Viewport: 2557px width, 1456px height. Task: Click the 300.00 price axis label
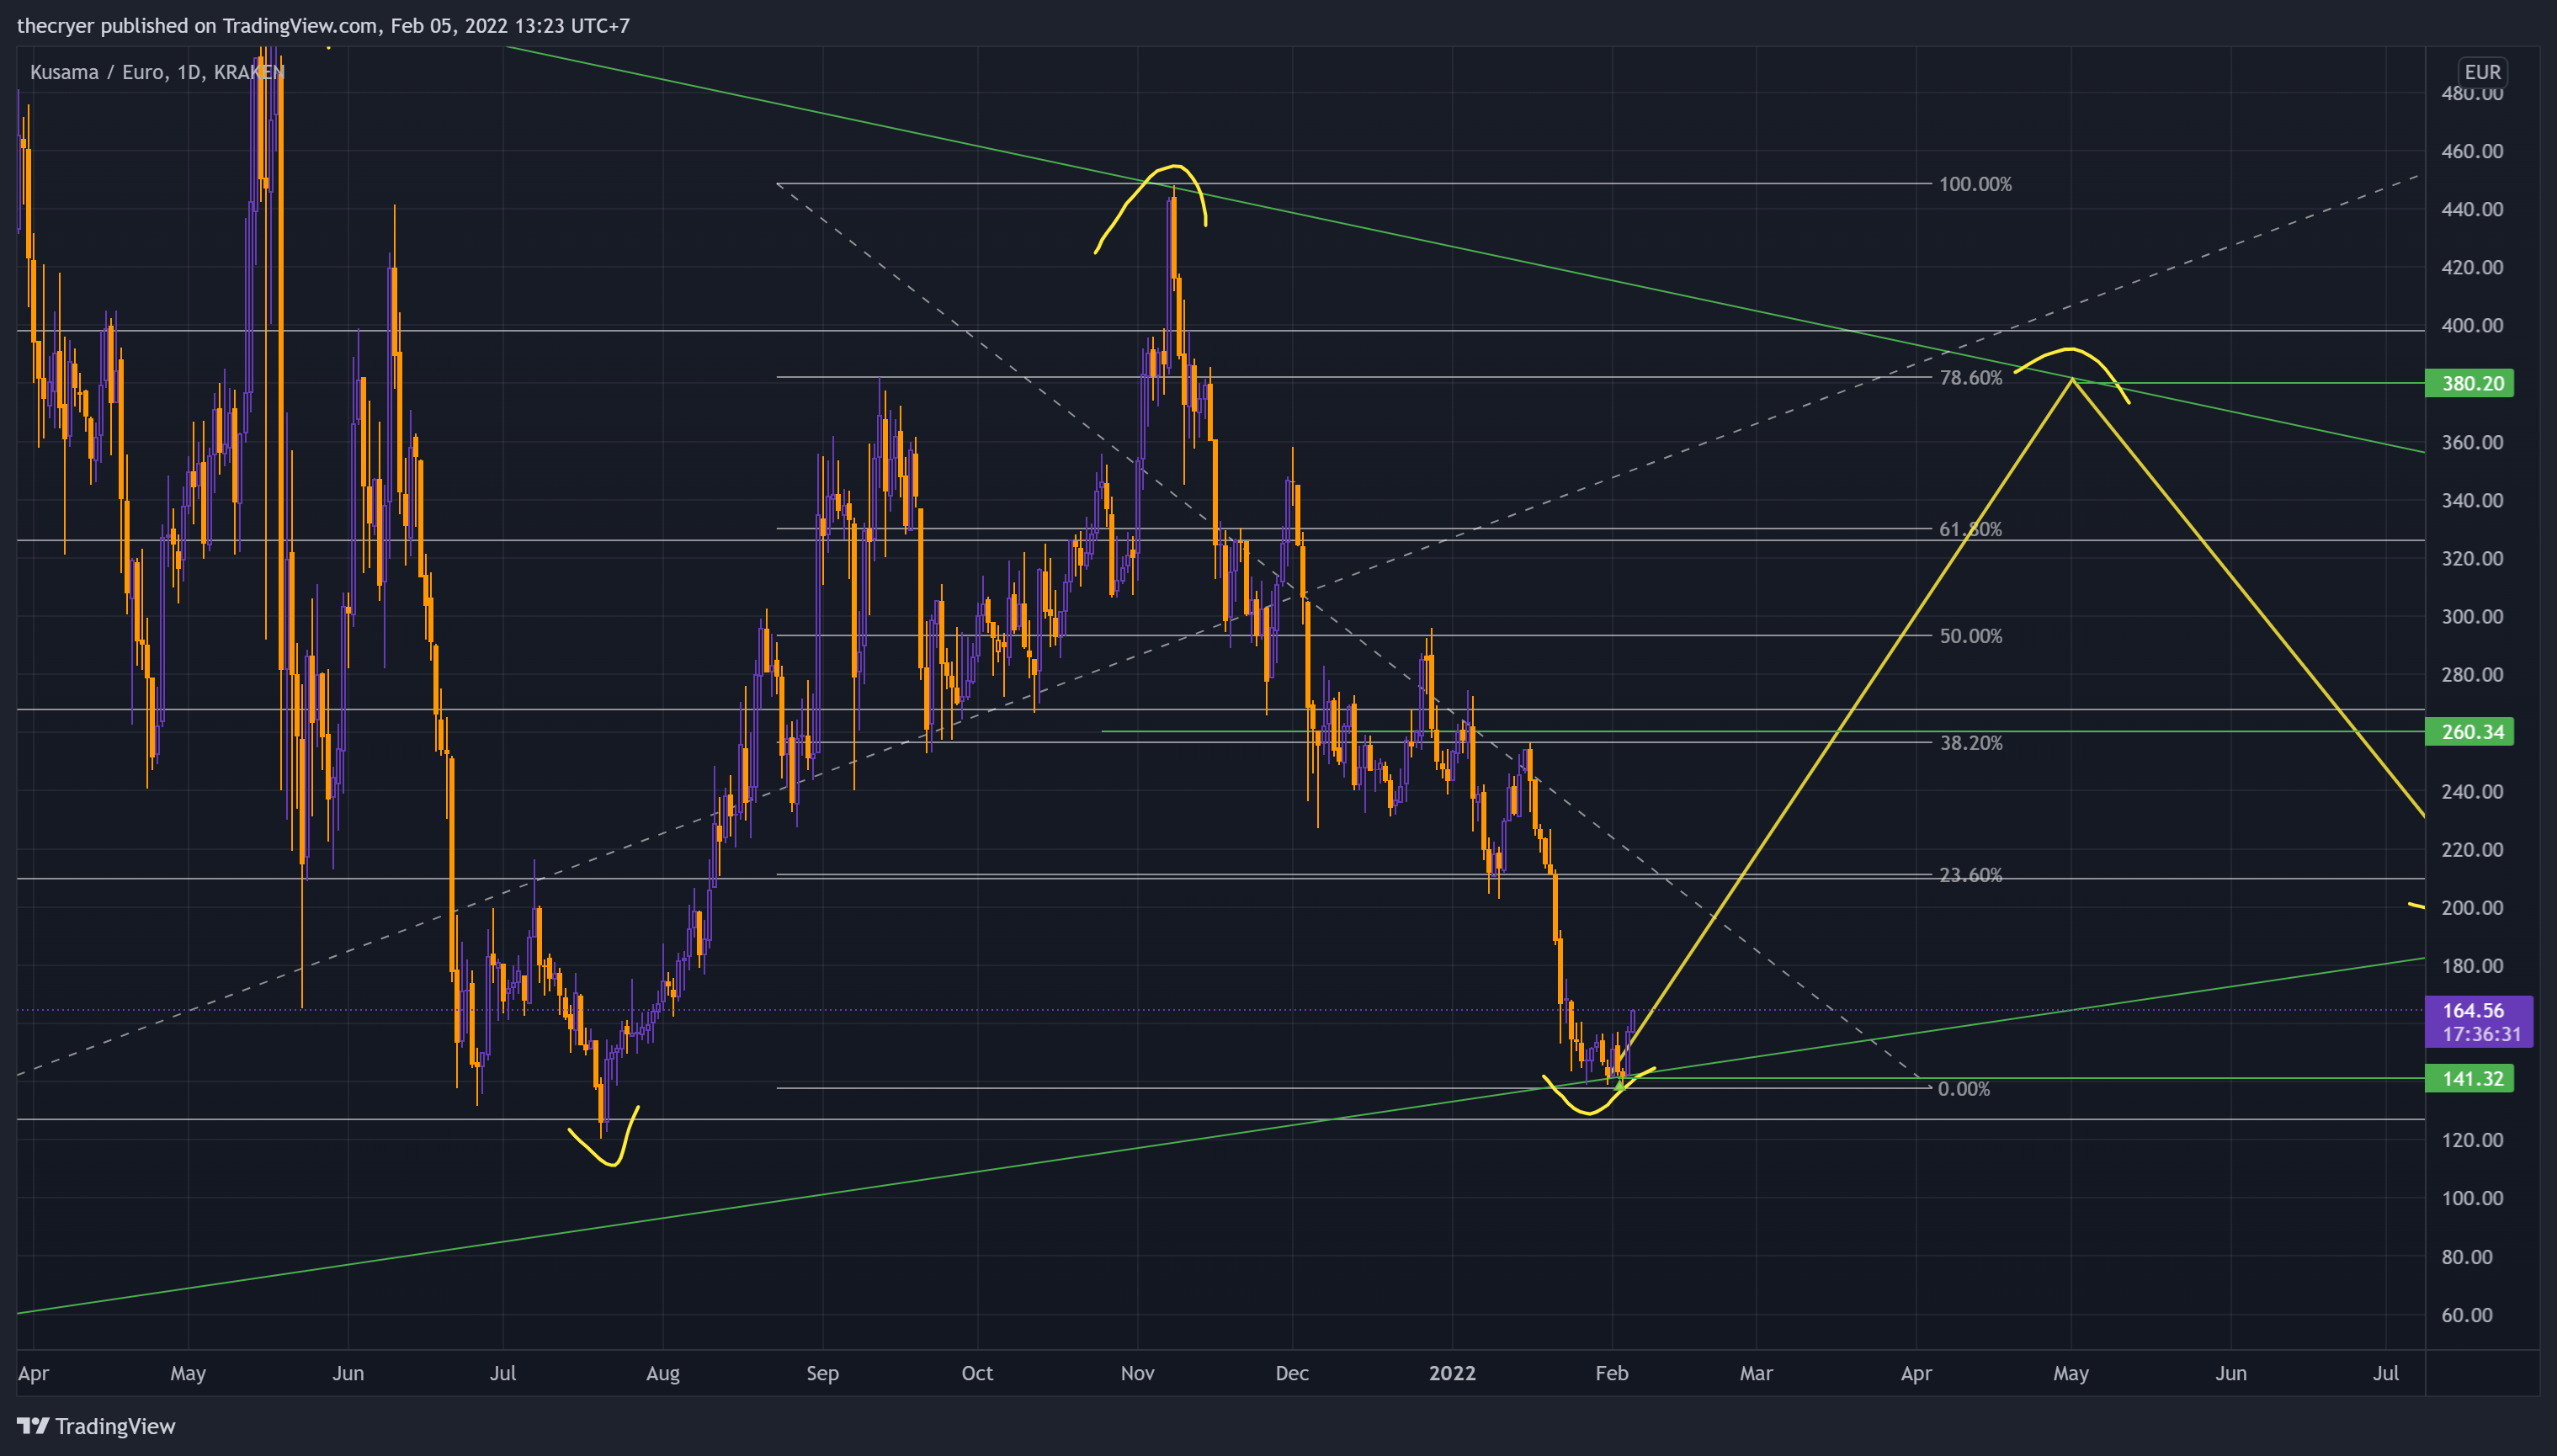(2472, 617)
